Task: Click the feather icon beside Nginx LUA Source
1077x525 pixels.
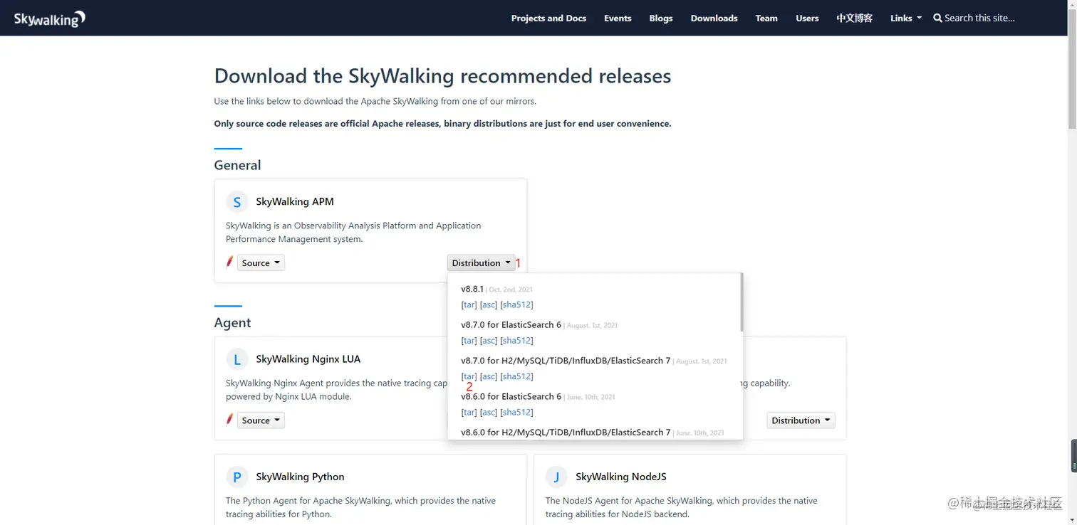Action: [x=229, y=420]
